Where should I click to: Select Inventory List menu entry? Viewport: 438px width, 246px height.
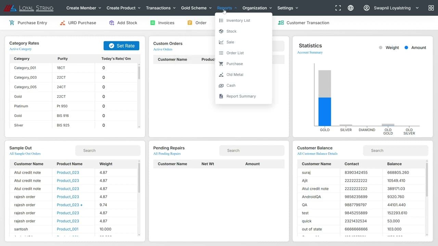click(238, 20)
